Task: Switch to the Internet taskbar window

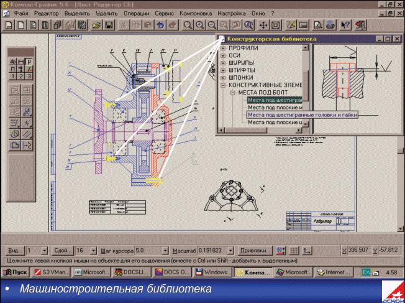Action: pos(334,273)
